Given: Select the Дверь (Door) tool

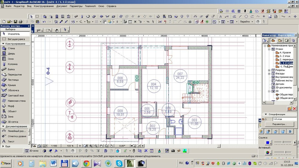Looking at the screenshot, I should pos(11,54).
